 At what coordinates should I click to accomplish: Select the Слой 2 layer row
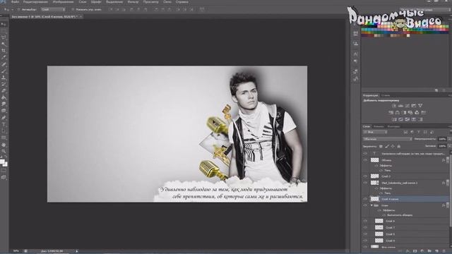[x=405, y=176]
